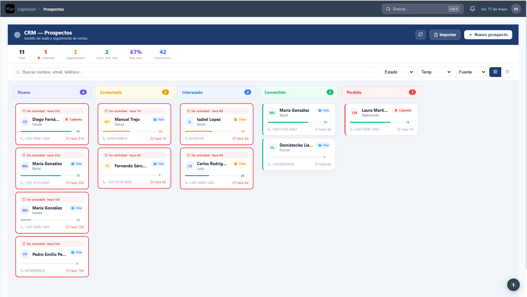The image size is (527, 297).
Task: Click the 42 Score prom. stat
Action: (x=163, y=54)
